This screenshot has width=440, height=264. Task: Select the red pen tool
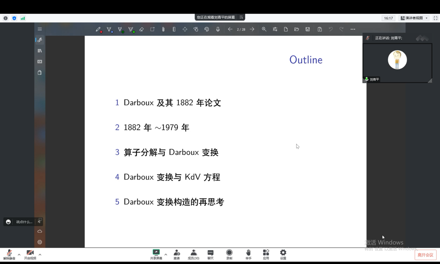click(99, 30)
